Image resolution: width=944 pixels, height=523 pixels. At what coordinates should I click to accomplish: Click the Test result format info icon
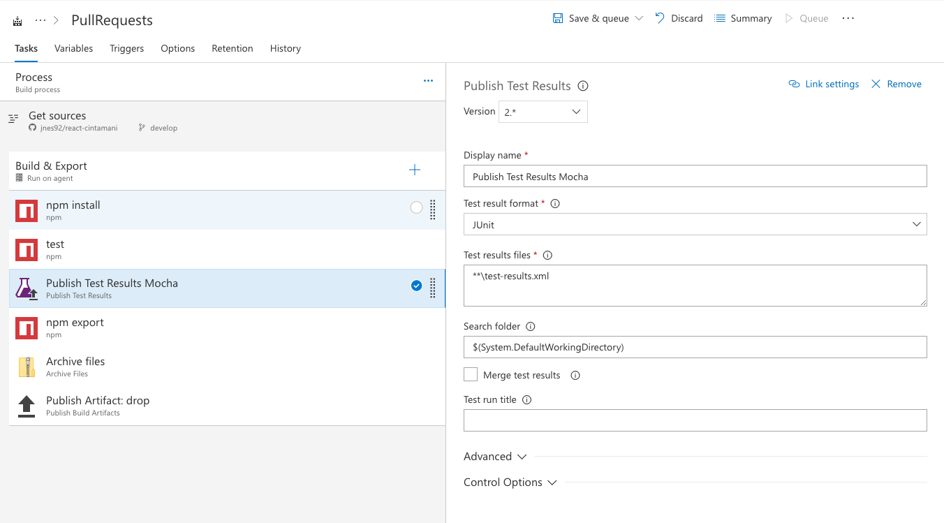(555, 204)
